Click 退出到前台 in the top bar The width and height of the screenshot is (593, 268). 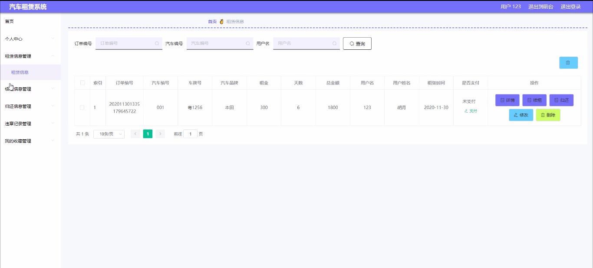[540, 6]
